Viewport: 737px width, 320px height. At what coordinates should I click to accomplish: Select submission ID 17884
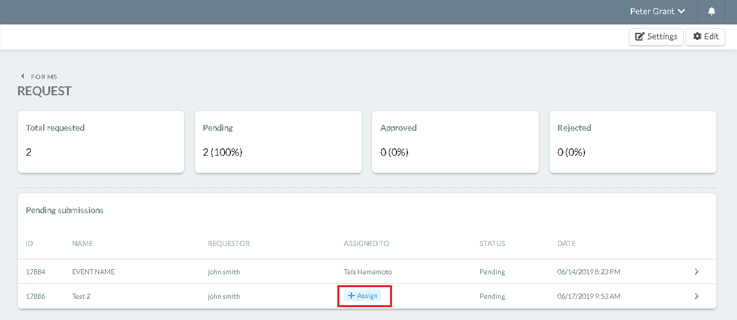tap(35, 272)
